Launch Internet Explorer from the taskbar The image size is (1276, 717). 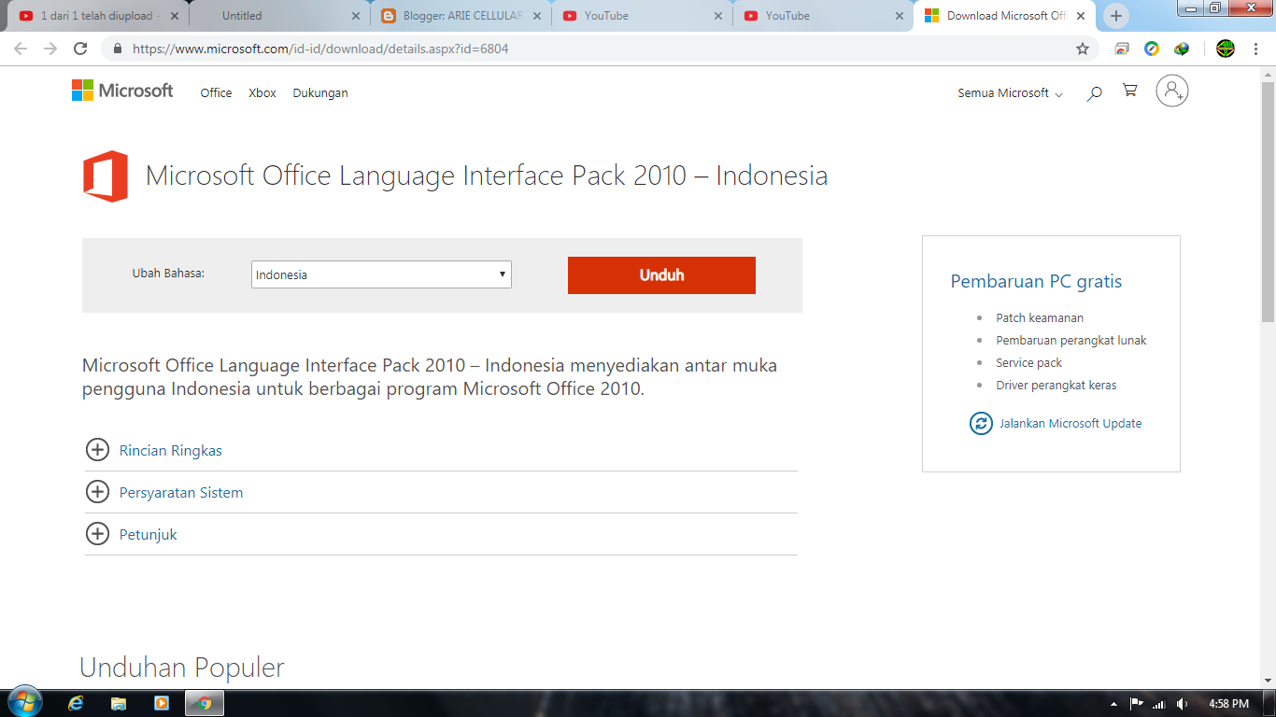click(x=76, y=703)
